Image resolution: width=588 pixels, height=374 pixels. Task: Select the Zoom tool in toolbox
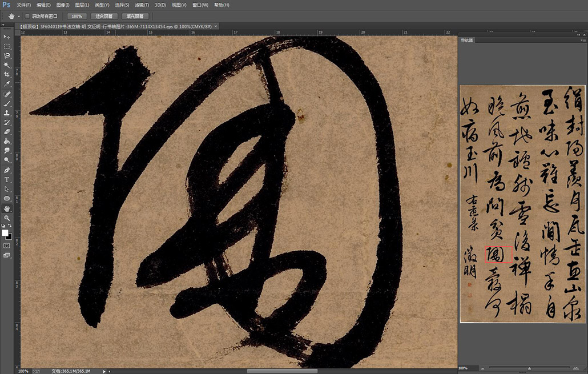click(7, 218)
